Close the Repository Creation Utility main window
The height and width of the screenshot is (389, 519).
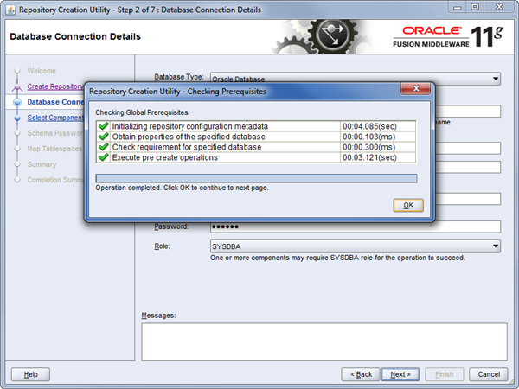tap(499, 7)
